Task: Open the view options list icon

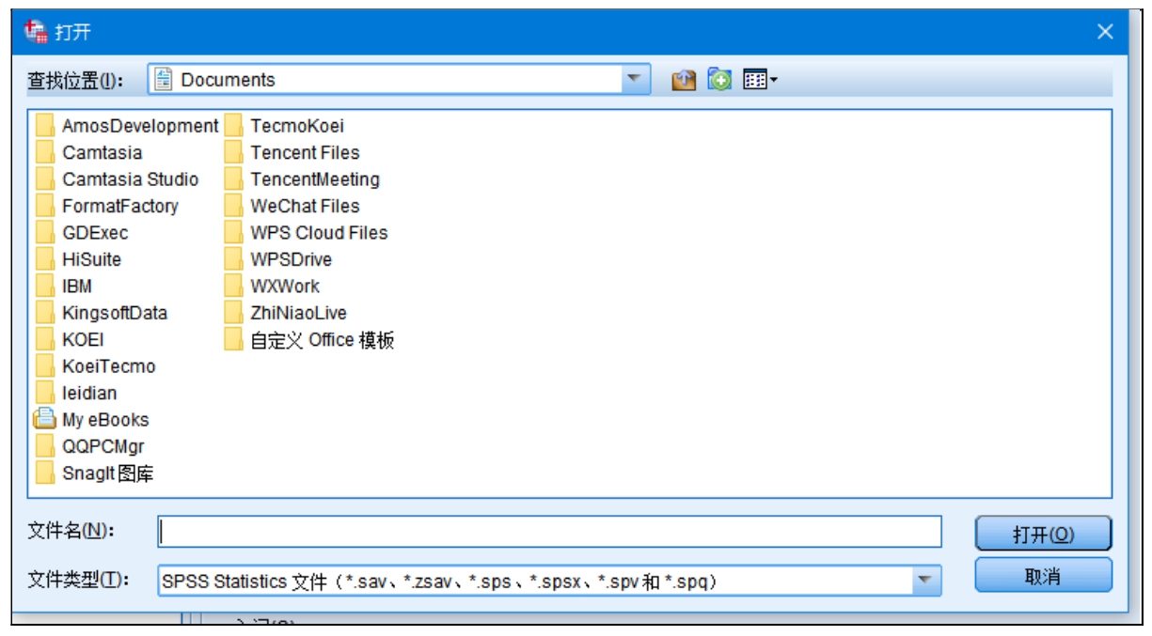Action: [754, 81]
